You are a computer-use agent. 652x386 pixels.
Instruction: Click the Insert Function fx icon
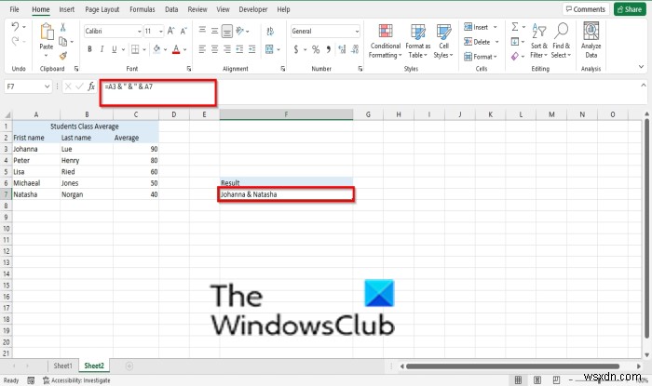point(91,87)
